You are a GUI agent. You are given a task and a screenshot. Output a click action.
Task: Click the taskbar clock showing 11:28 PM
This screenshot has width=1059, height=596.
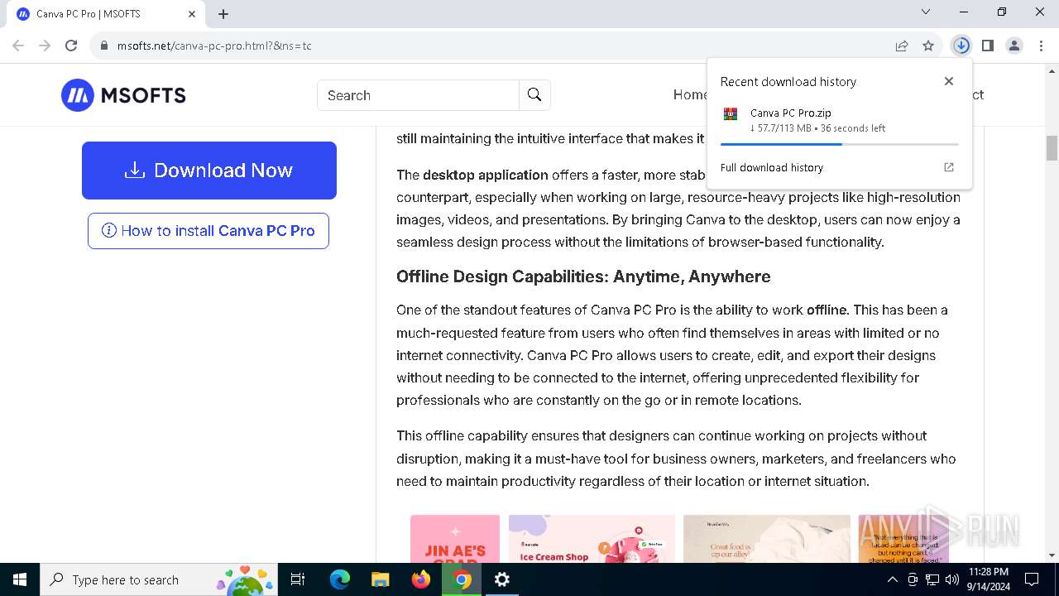point(988,579)
